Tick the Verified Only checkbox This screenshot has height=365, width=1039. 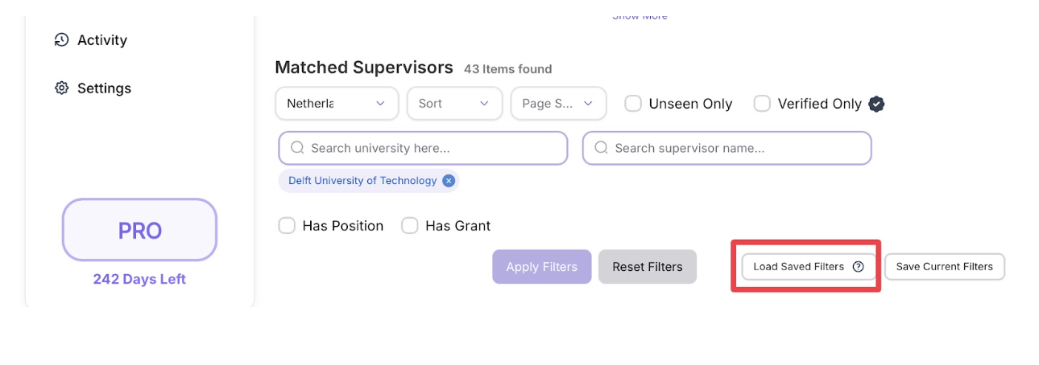pyautogui.click(x=762, y=104)
